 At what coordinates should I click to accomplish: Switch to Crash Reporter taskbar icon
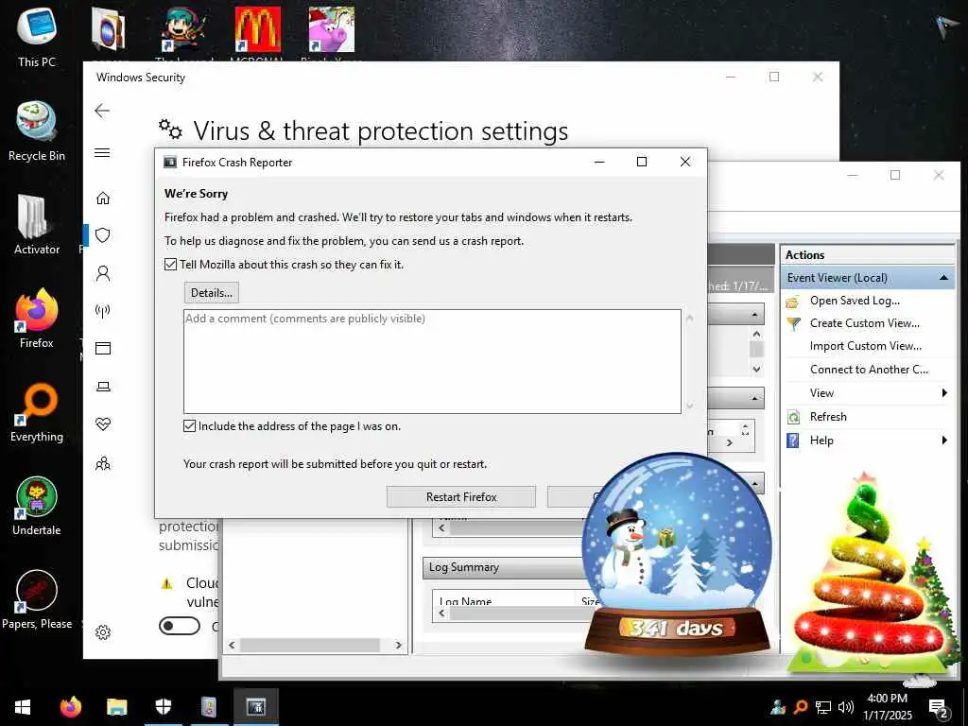(x=255, y=707)
